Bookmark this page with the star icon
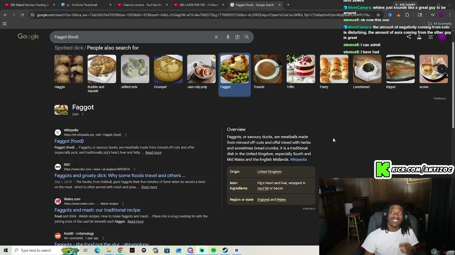The height and width of the screenshot is (255, 455). [378, 15]
